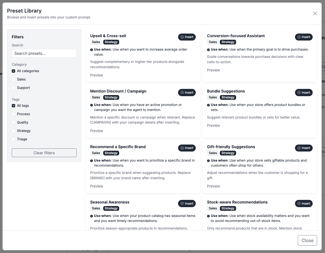Open Preview link for Bundle Suggestions
This screenshot has width=325, height=253.
[x=213, y=126]
